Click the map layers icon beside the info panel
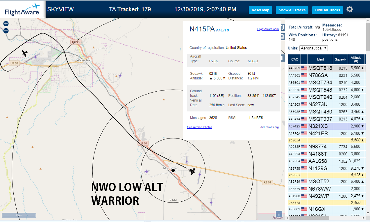This screenshot has height=222, width=370. (x=283, y=28)
